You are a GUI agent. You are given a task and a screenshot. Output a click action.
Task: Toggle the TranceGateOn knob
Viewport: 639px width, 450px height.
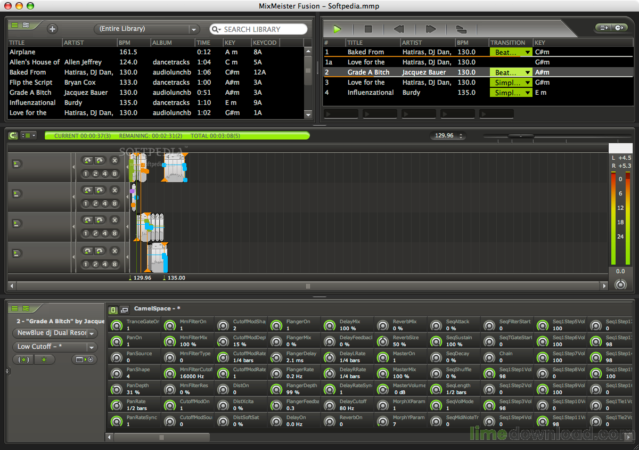tap(116, 325)
